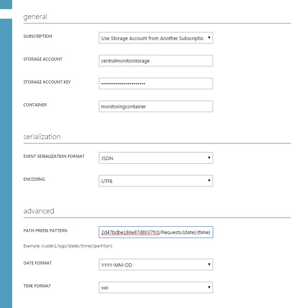Click the STORAGE ACCOUNT label
The image size is (291, 308).
(43, 59)
